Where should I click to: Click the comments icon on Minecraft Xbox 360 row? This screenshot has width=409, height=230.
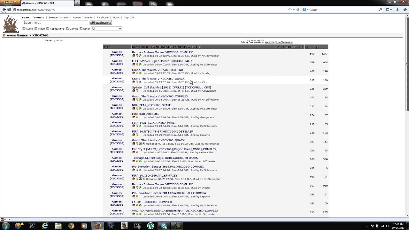[137, 117]
